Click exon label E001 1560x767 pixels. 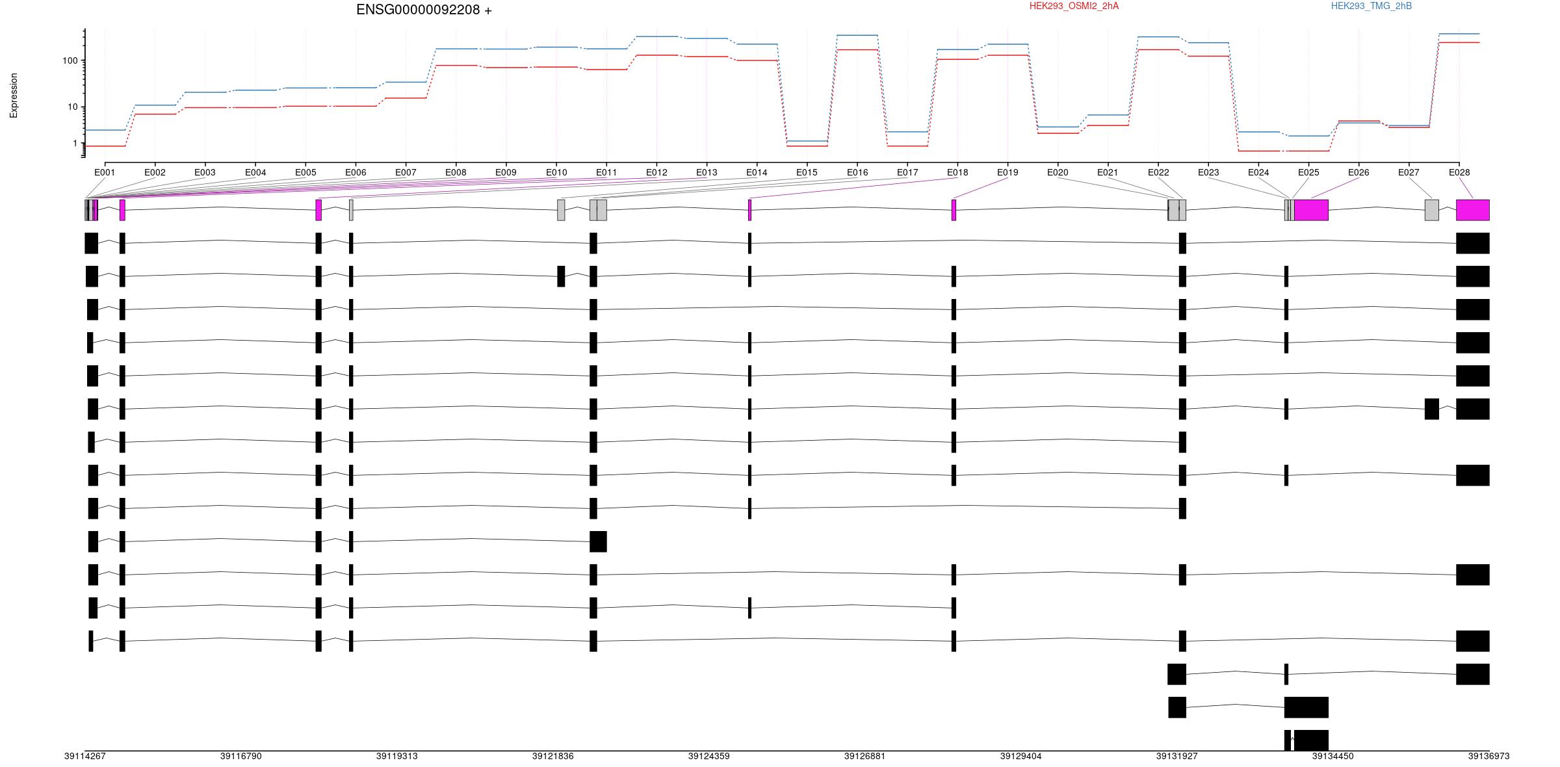pos(105,172)
